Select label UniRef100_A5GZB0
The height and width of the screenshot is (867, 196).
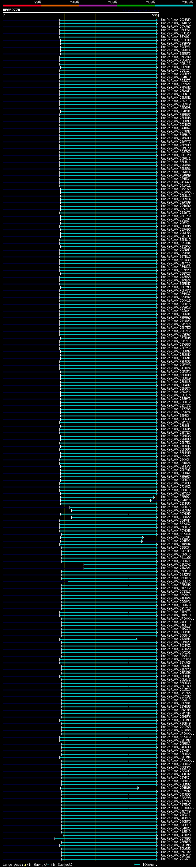coord(175,57)
